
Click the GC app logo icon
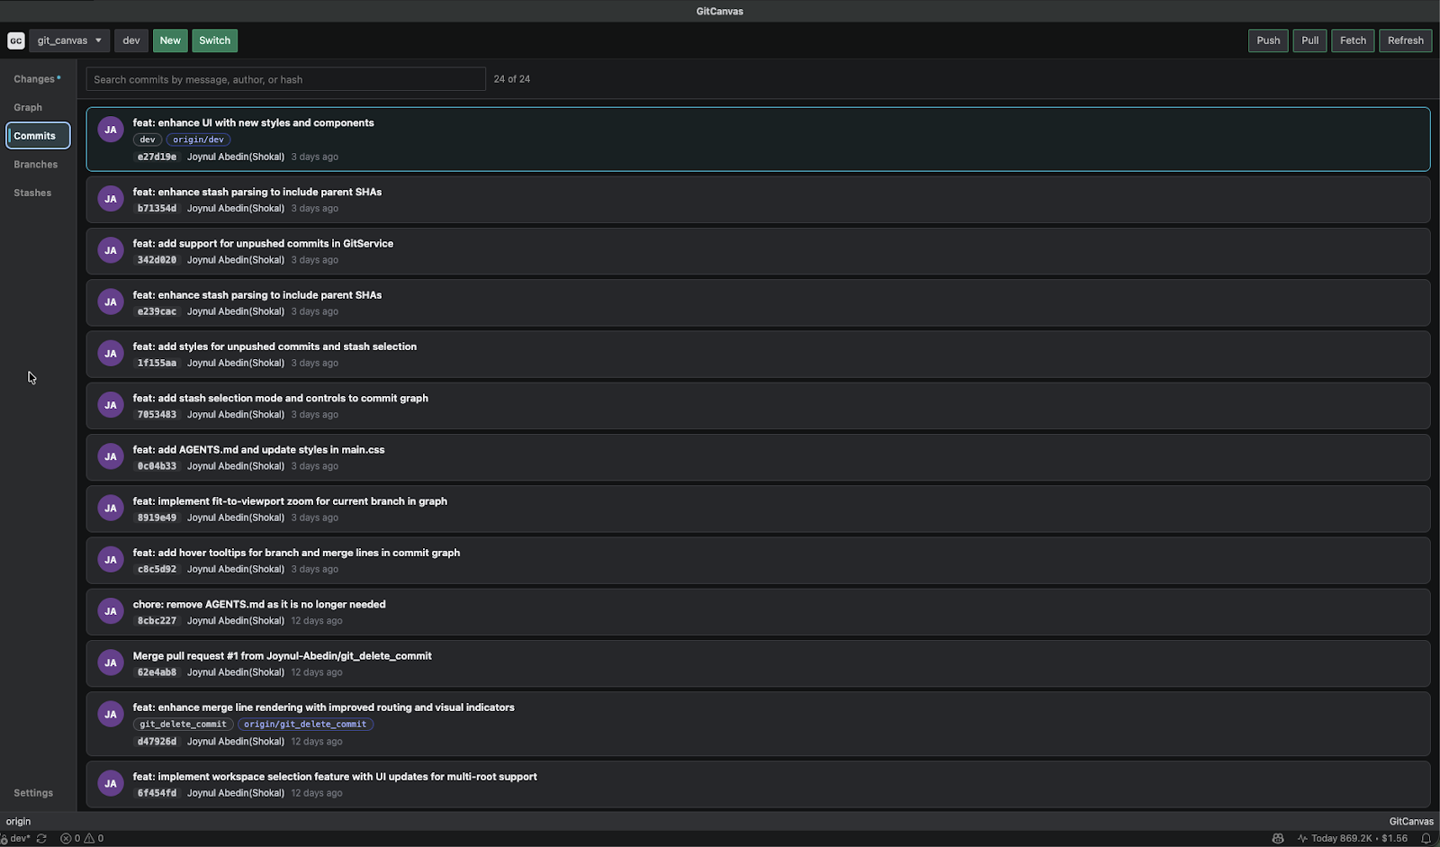pyautogui.click(x=15, y=41)
